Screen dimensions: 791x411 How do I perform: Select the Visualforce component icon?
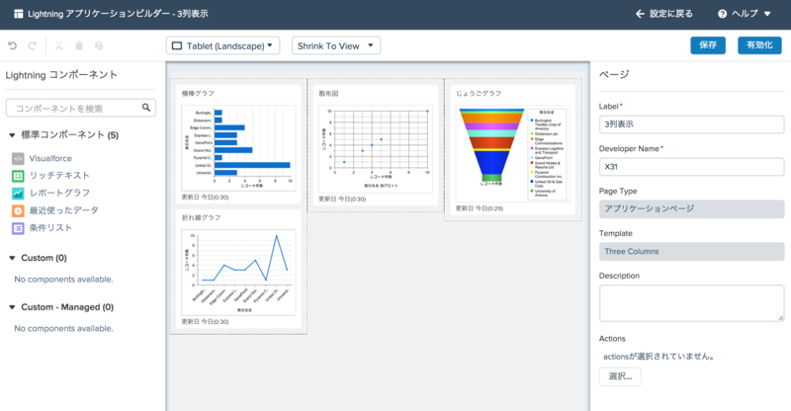click(18, 158)
